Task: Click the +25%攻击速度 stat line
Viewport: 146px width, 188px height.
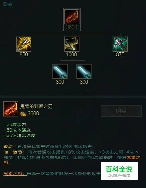Action: coord(20,135)
